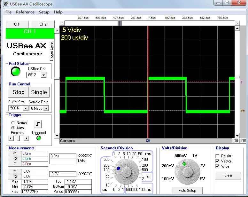248x197 pixels.
Task: Toggle the Wide checkbox
Action: [217, 166]
